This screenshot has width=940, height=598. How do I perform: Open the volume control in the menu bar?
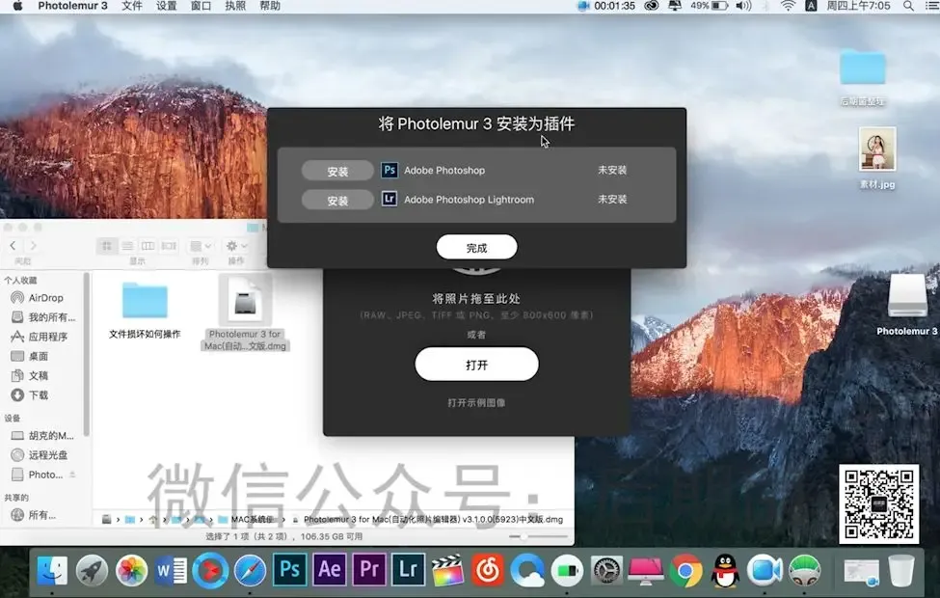(x=743, y=6)
